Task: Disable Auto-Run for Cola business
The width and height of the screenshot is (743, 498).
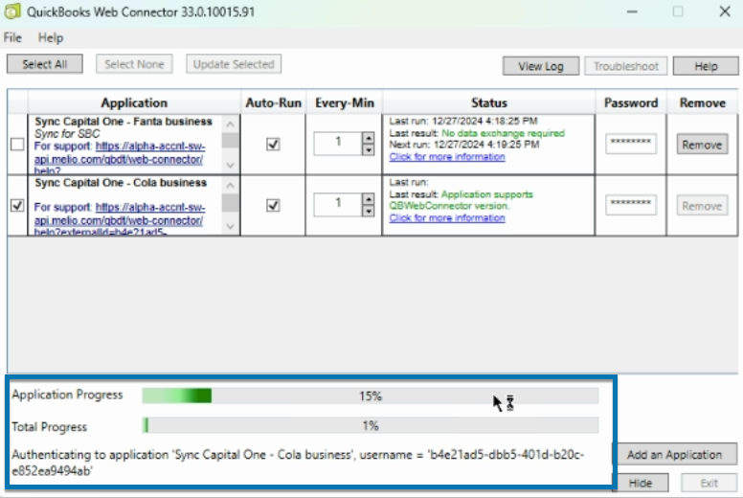Action: tap(273, 204)
